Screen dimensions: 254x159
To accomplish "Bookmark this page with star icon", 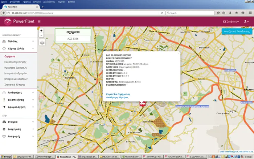I will tap(218, 13).
